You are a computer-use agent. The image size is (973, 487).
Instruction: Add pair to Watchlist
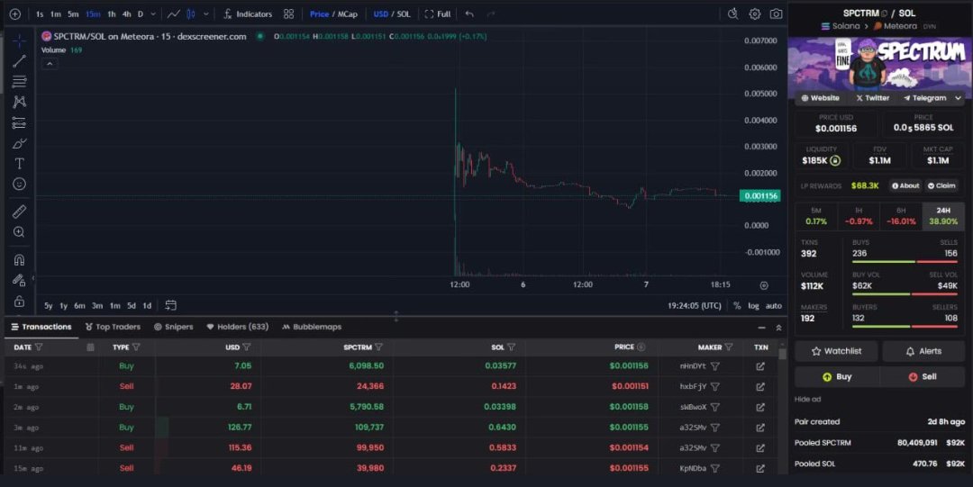(836, 351)
